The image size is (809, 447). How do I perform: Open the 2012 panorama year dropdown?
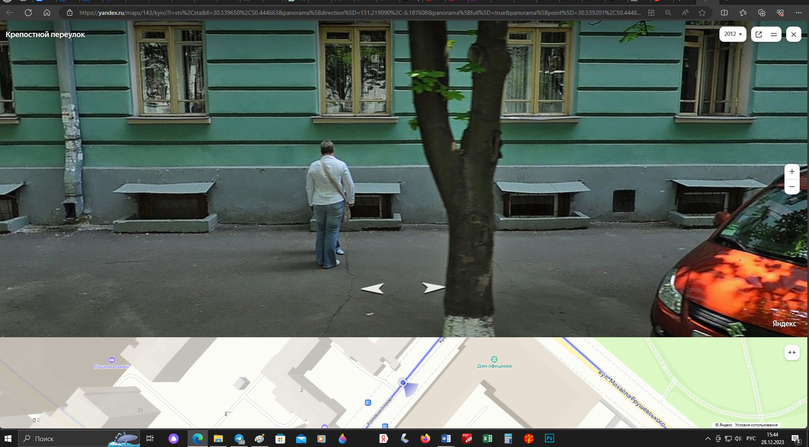pos(733,34)
